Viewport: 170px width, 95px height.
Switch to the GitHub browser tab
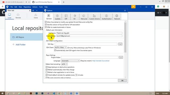(46, 2)
